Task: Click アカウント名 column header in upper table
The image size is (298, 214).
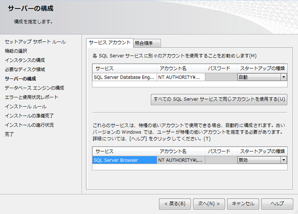Action: click(x=181, y=68)
